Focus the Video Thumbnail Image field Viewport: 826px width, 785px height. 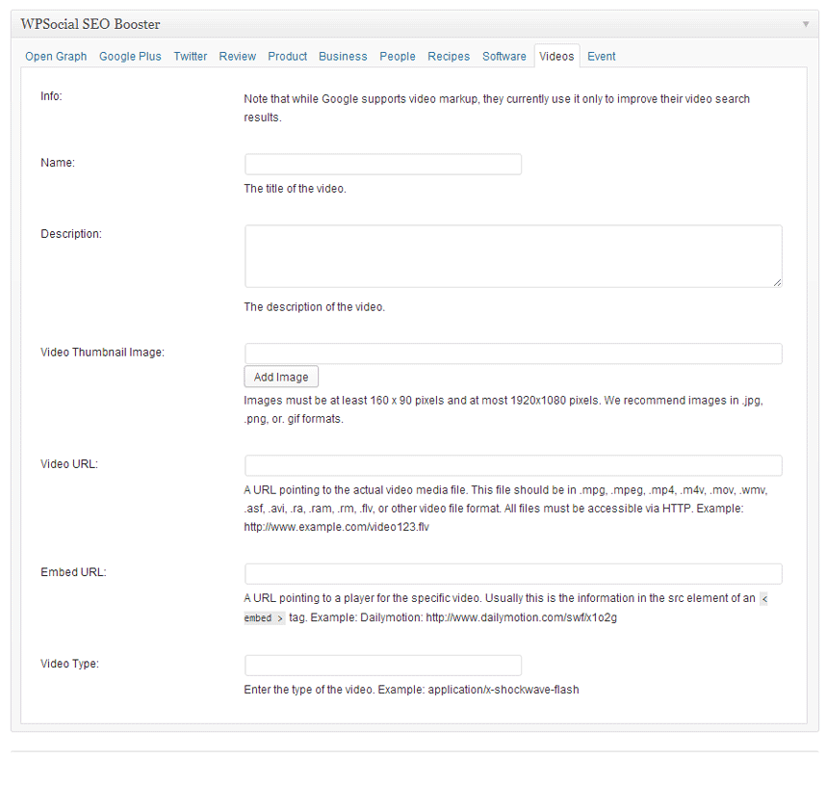(513, 353)
